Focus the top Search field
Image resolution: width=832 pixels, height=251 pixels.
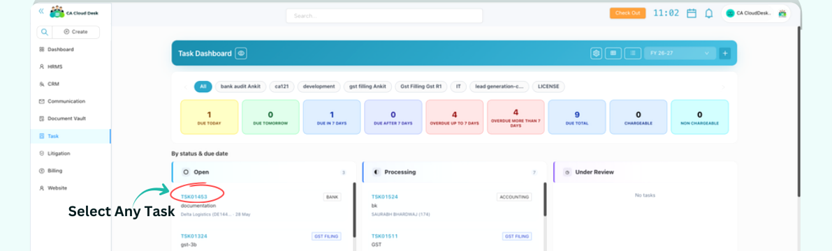tap(384, 16)
